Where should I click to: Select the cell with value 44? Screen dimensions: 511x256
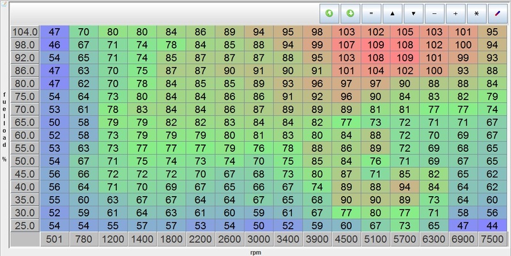tap(492, 226)
